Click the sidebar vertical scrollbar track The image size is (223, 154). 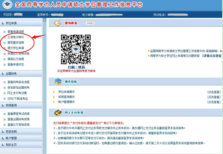point(44,87)
